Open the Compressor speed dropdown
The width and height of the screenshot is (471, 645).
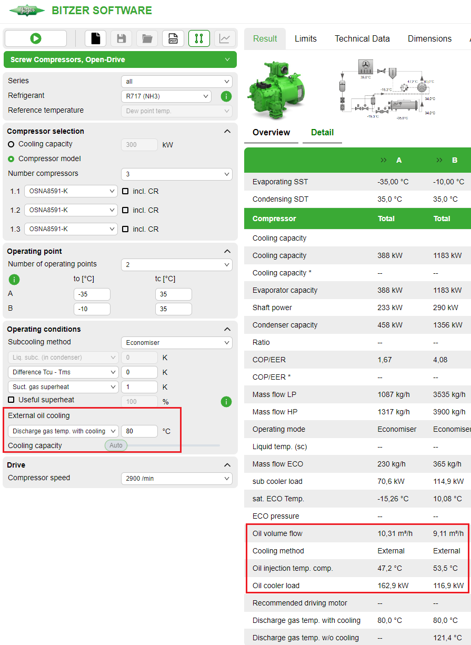click(176, 478)
